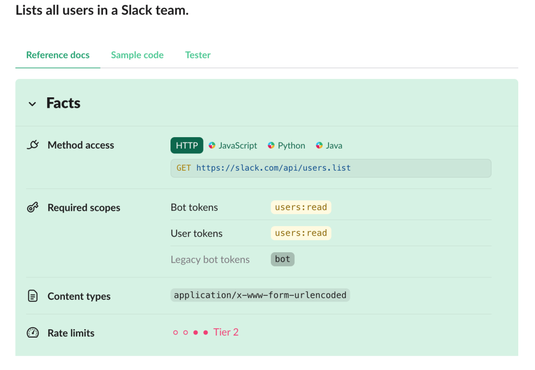Open the Tester tab

[198, 55]
